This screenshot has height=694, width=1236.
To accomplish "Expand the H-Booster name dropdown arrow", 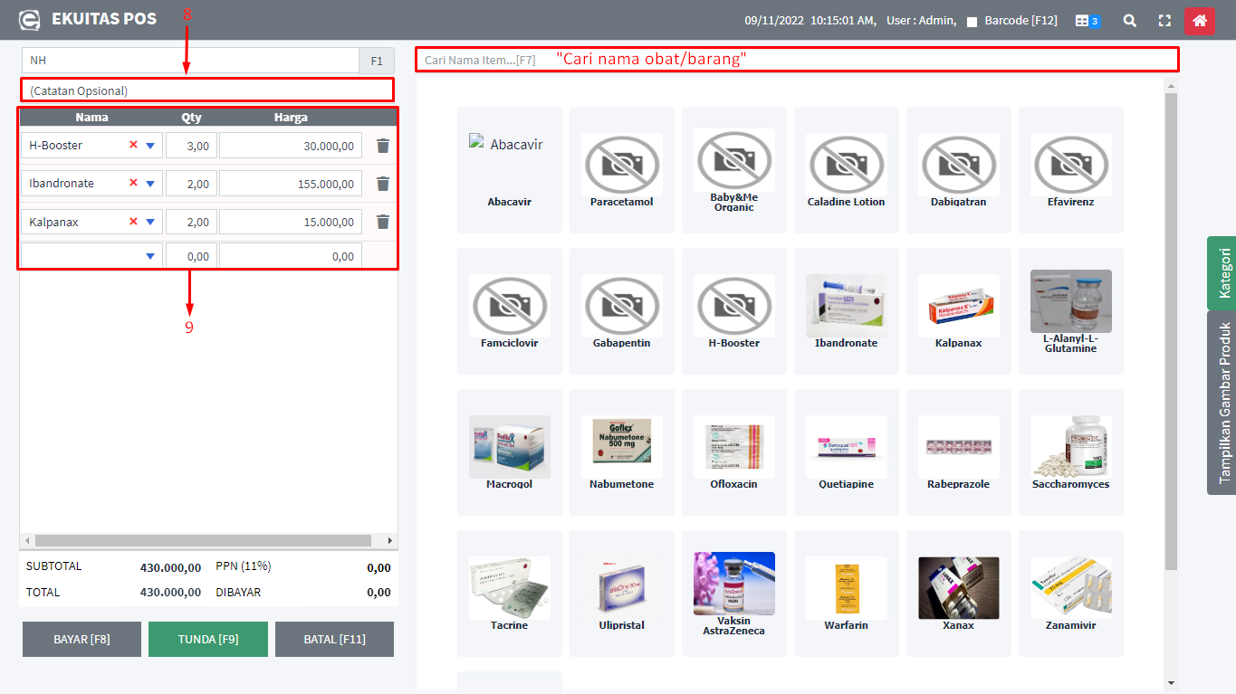I will pos(150,146).
